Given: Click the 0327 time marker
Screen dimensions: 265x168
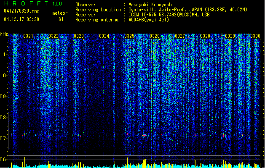Looking at the screenshot, I should (x=180, y=36).
